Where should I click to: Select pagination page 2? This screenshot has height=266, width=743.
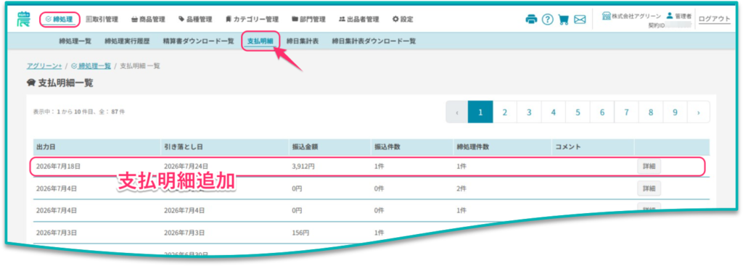(x=505, y=112)
